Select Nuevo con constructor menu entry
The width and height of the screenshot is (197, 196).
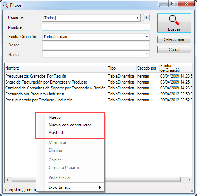pos(70,125)
